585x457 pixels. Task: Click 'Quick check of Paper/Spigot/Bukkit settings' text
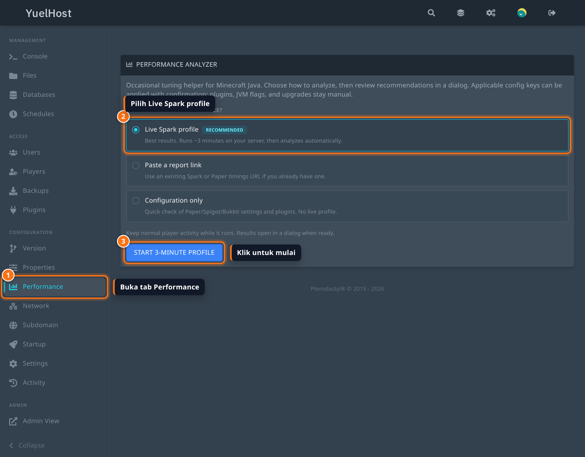[x=241, y=212]
